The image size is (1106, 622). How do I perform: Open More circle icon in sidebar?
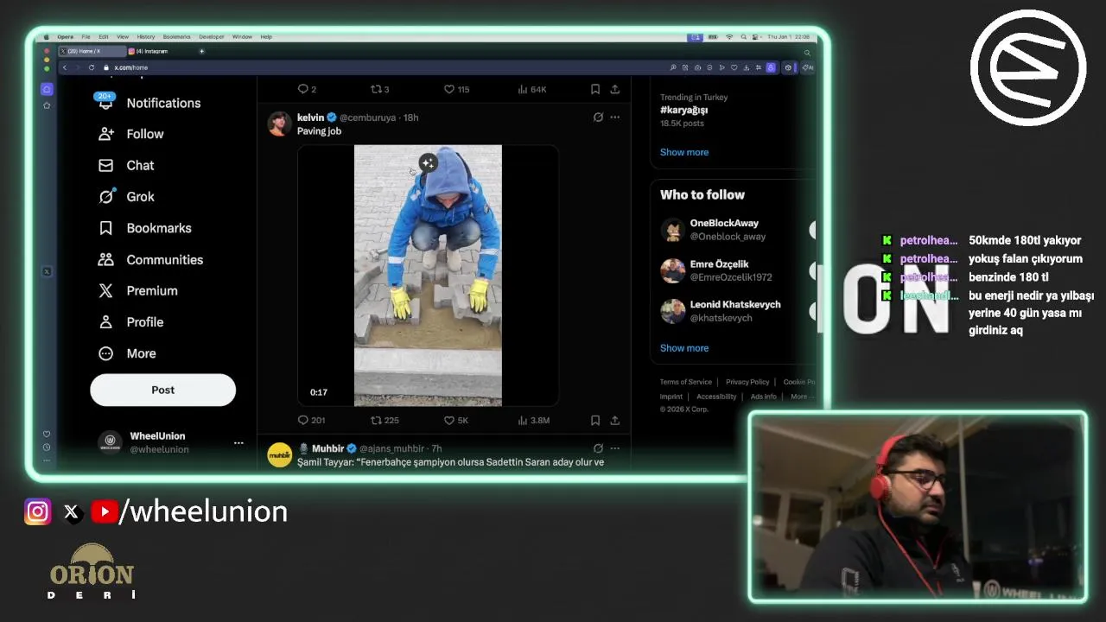pyautogui.click(x=105, y=353)
